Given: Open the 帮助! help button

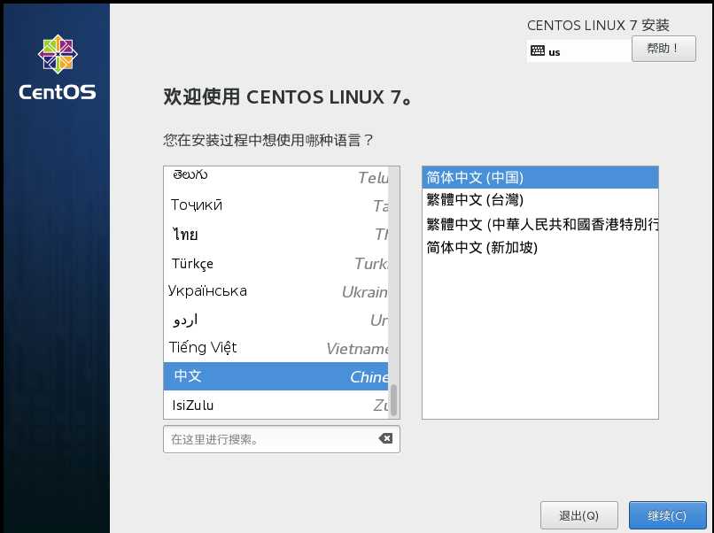Looking at the screenshot, I should click(x=664, y=49).
